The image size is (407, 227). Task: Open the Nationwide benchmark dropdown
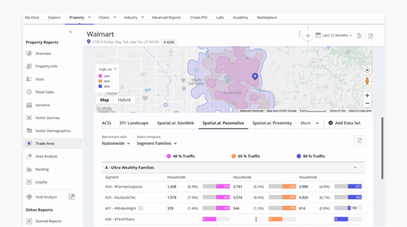[x=116, y=143]
